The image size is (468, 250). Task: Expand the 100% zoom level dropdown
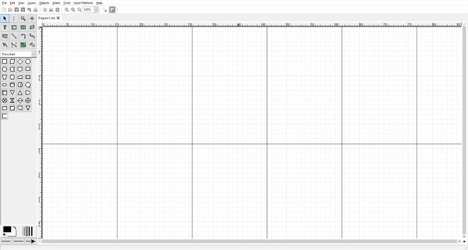pos(96,10)
